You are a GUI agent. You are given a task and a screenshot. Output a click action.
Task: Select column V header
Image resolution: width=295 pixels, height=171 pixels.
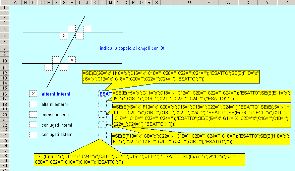(x=209, y=2)
